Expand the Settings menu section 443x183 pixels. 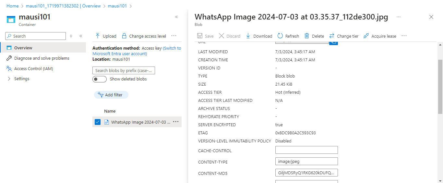pos(9,79)
